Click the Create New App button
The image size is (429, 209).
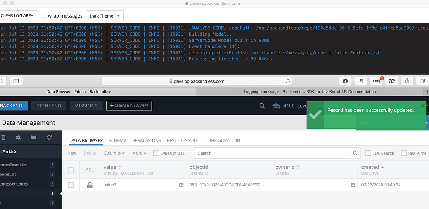point(129,106)
